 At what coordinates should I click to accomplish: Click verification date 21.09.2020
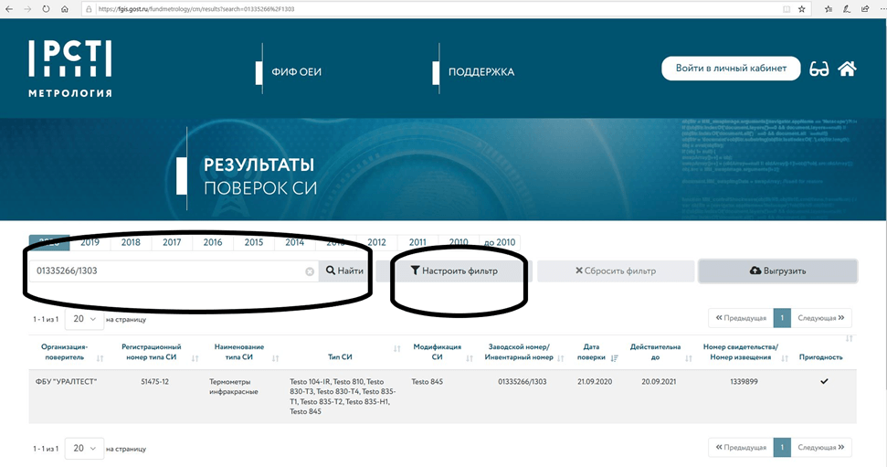click(595, 381)
